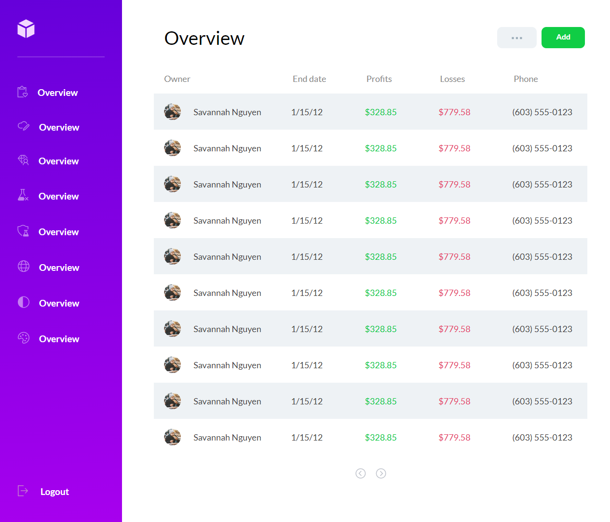Click the Losses column header

point(452,79)
